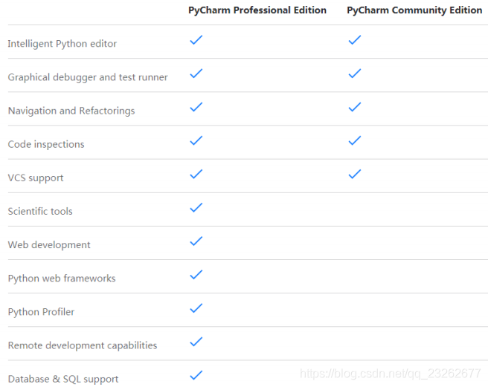Click Community checkmark for Code inspections
488x387 pixels.
tap(355, 140)
